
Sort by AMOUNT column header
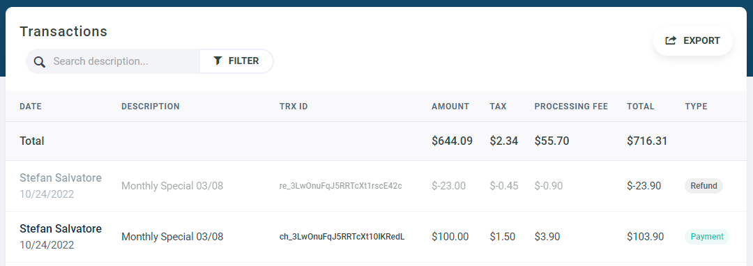[x=450, y=107]
